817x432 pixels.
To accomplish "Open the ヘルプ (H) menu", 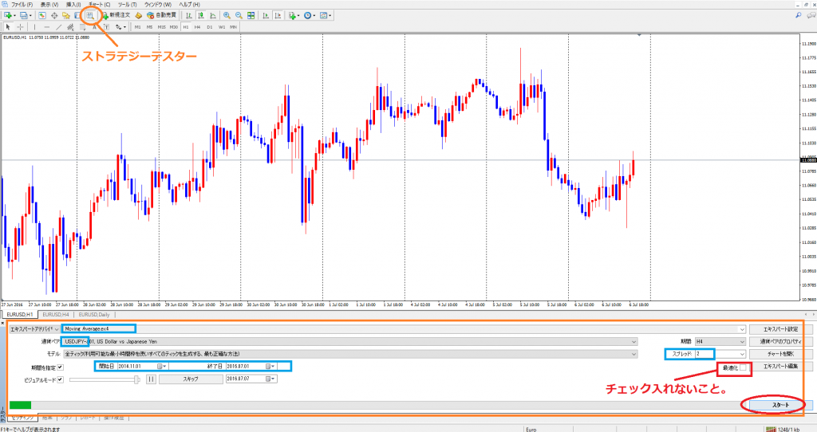I will (x=190, y=4).
